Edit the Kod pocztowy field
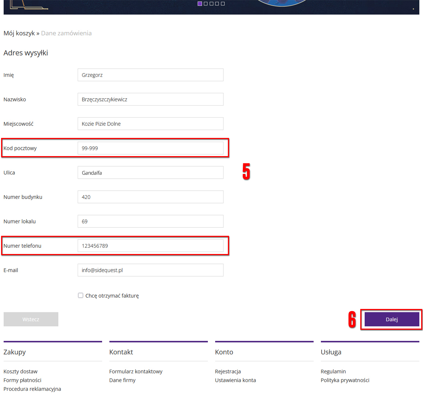 point(150,148)
